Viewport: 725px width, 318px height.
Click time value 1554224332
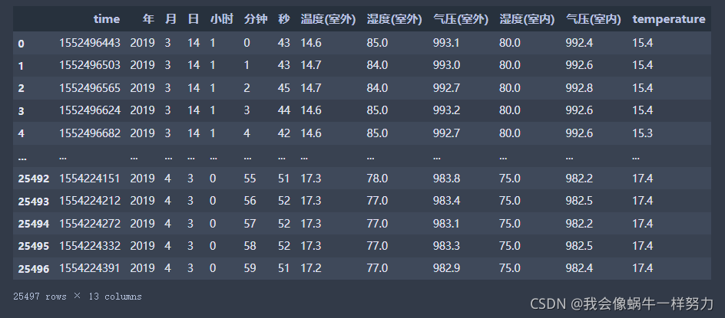[90, 246]
